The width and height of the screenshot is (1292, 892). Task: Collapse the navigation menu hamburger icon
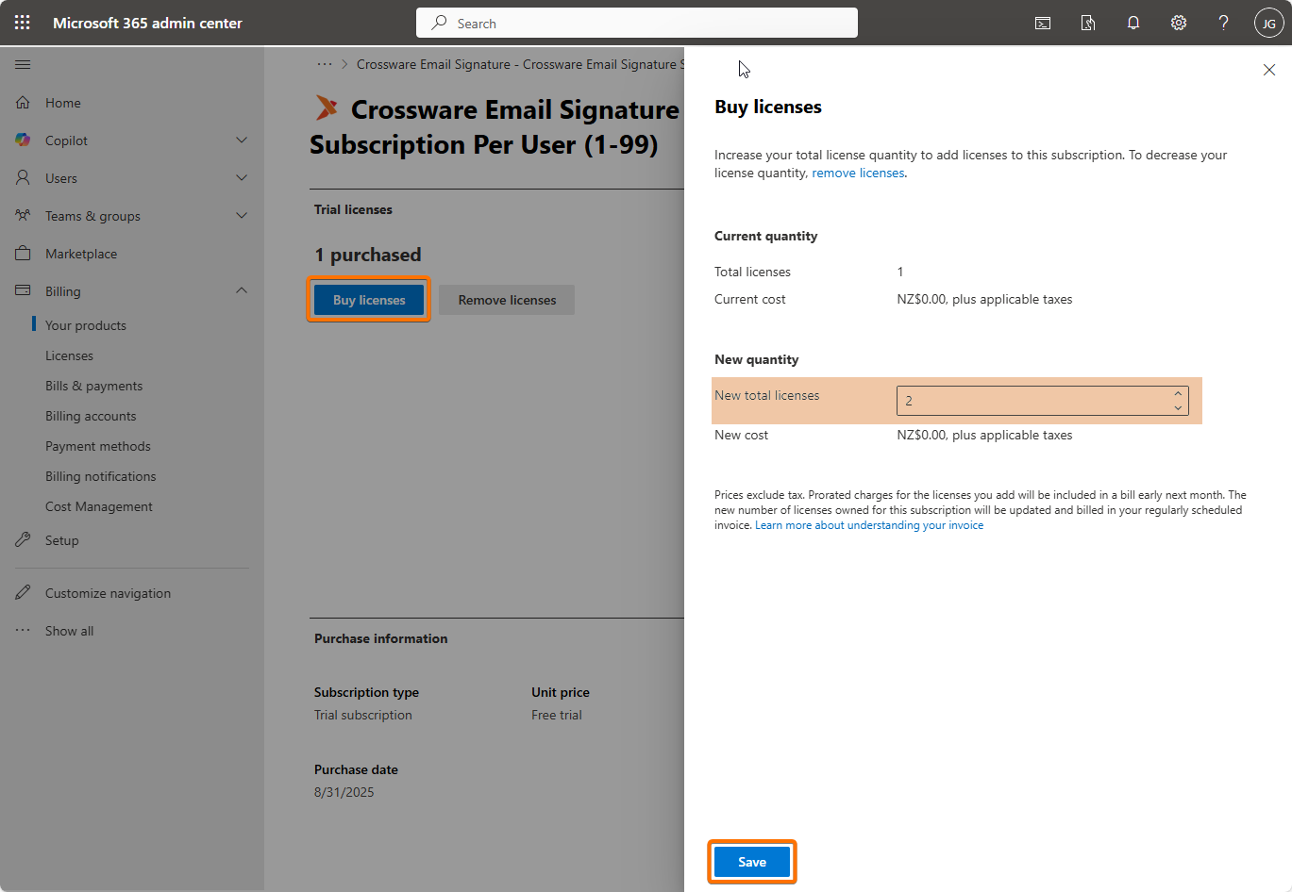coord(23,65)
